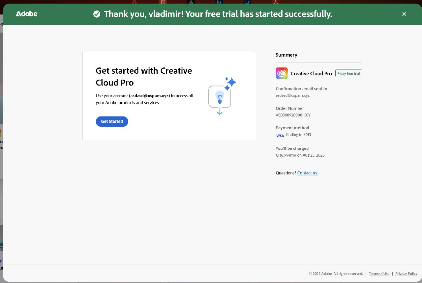Click the 'Confirmation email sent to' label
This screenshot has width=422, height=283.
coord(301,89)
